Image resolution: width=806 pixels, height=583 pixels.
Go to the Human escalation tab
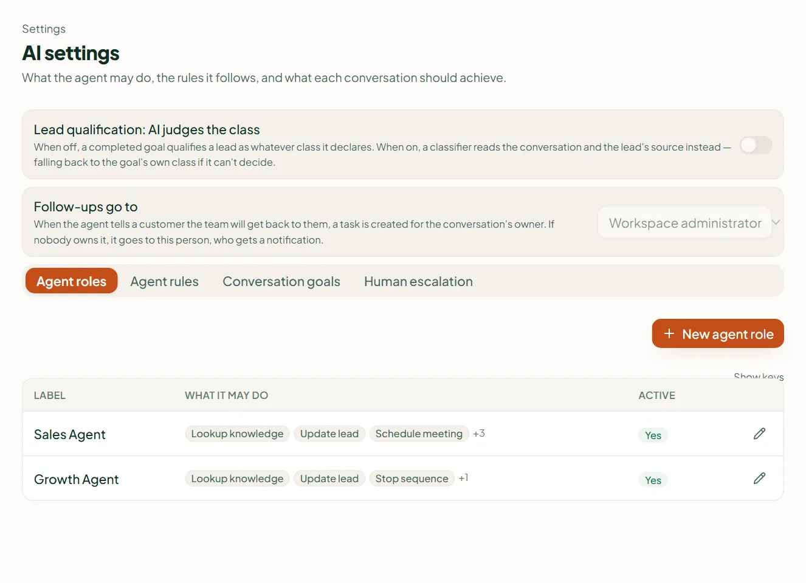coord(418,281)
